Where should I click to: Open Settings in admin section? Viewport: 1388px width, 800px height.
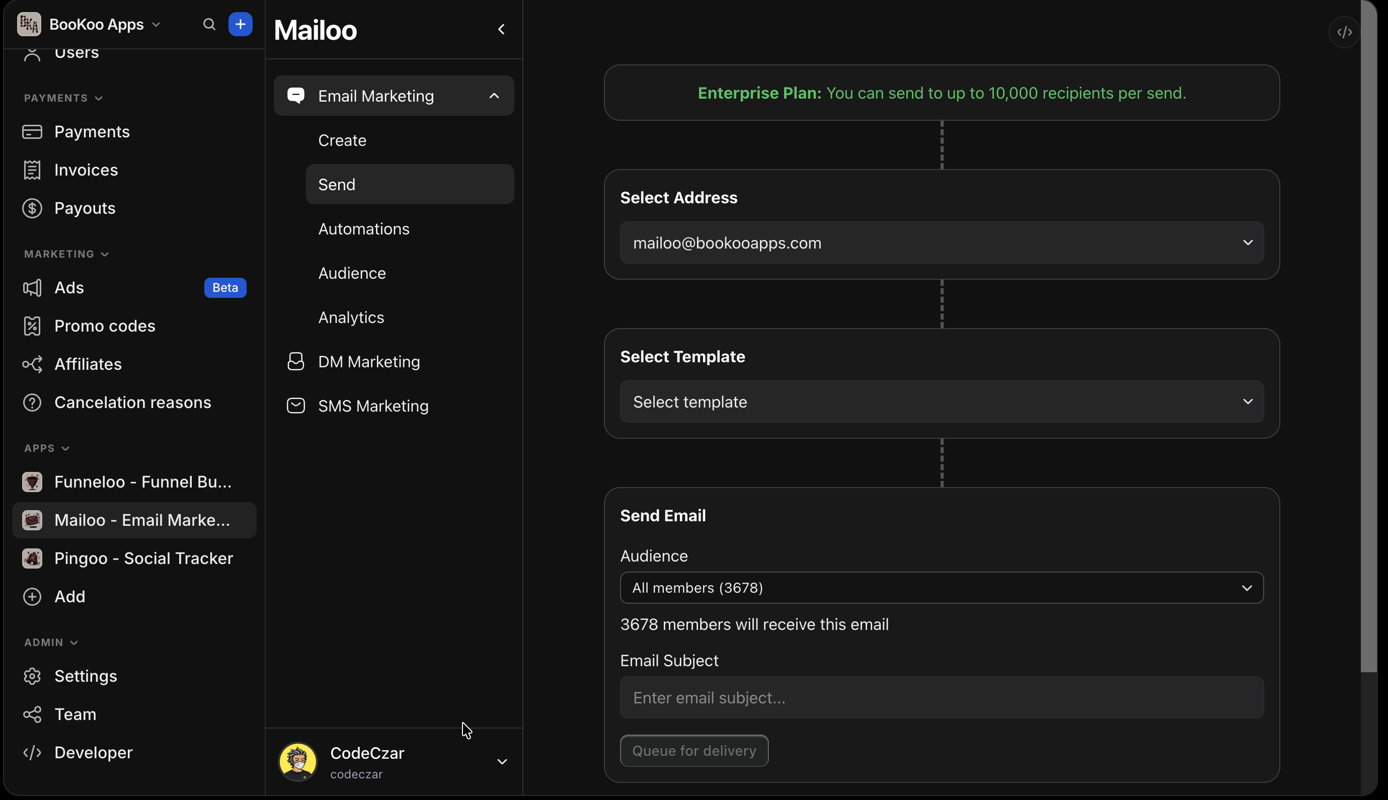(85, 676)
